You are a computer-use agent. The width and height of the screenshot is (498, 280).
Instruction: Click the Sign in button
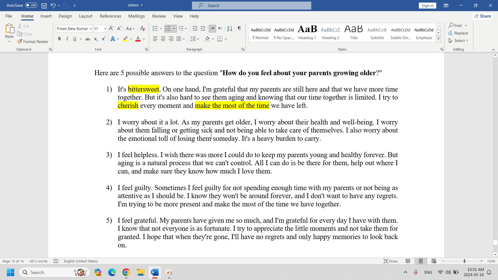(x=427, y=5)
